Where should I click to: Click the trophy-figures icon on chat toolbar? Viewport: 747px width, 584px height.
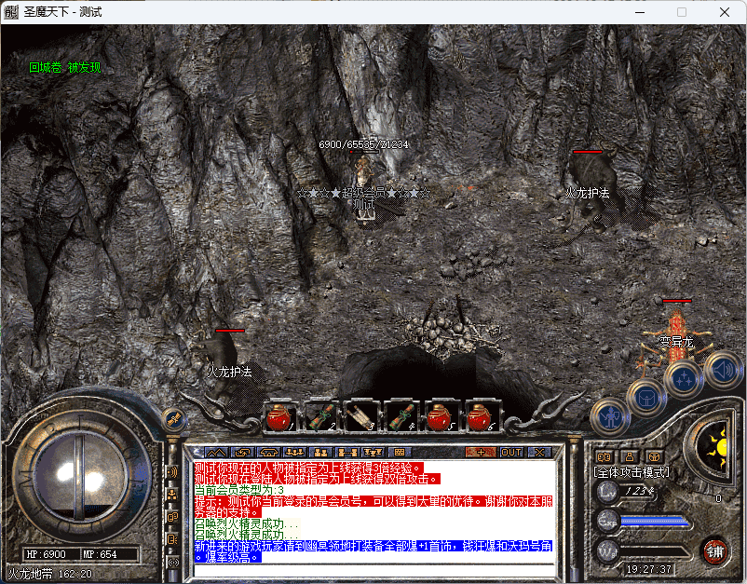373,452
